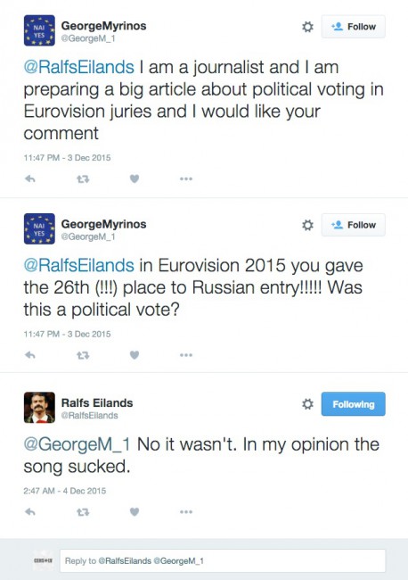408x580 pixels.
Task: Reply to the Eurovision 2015 tweet
Action: (30, 355)
